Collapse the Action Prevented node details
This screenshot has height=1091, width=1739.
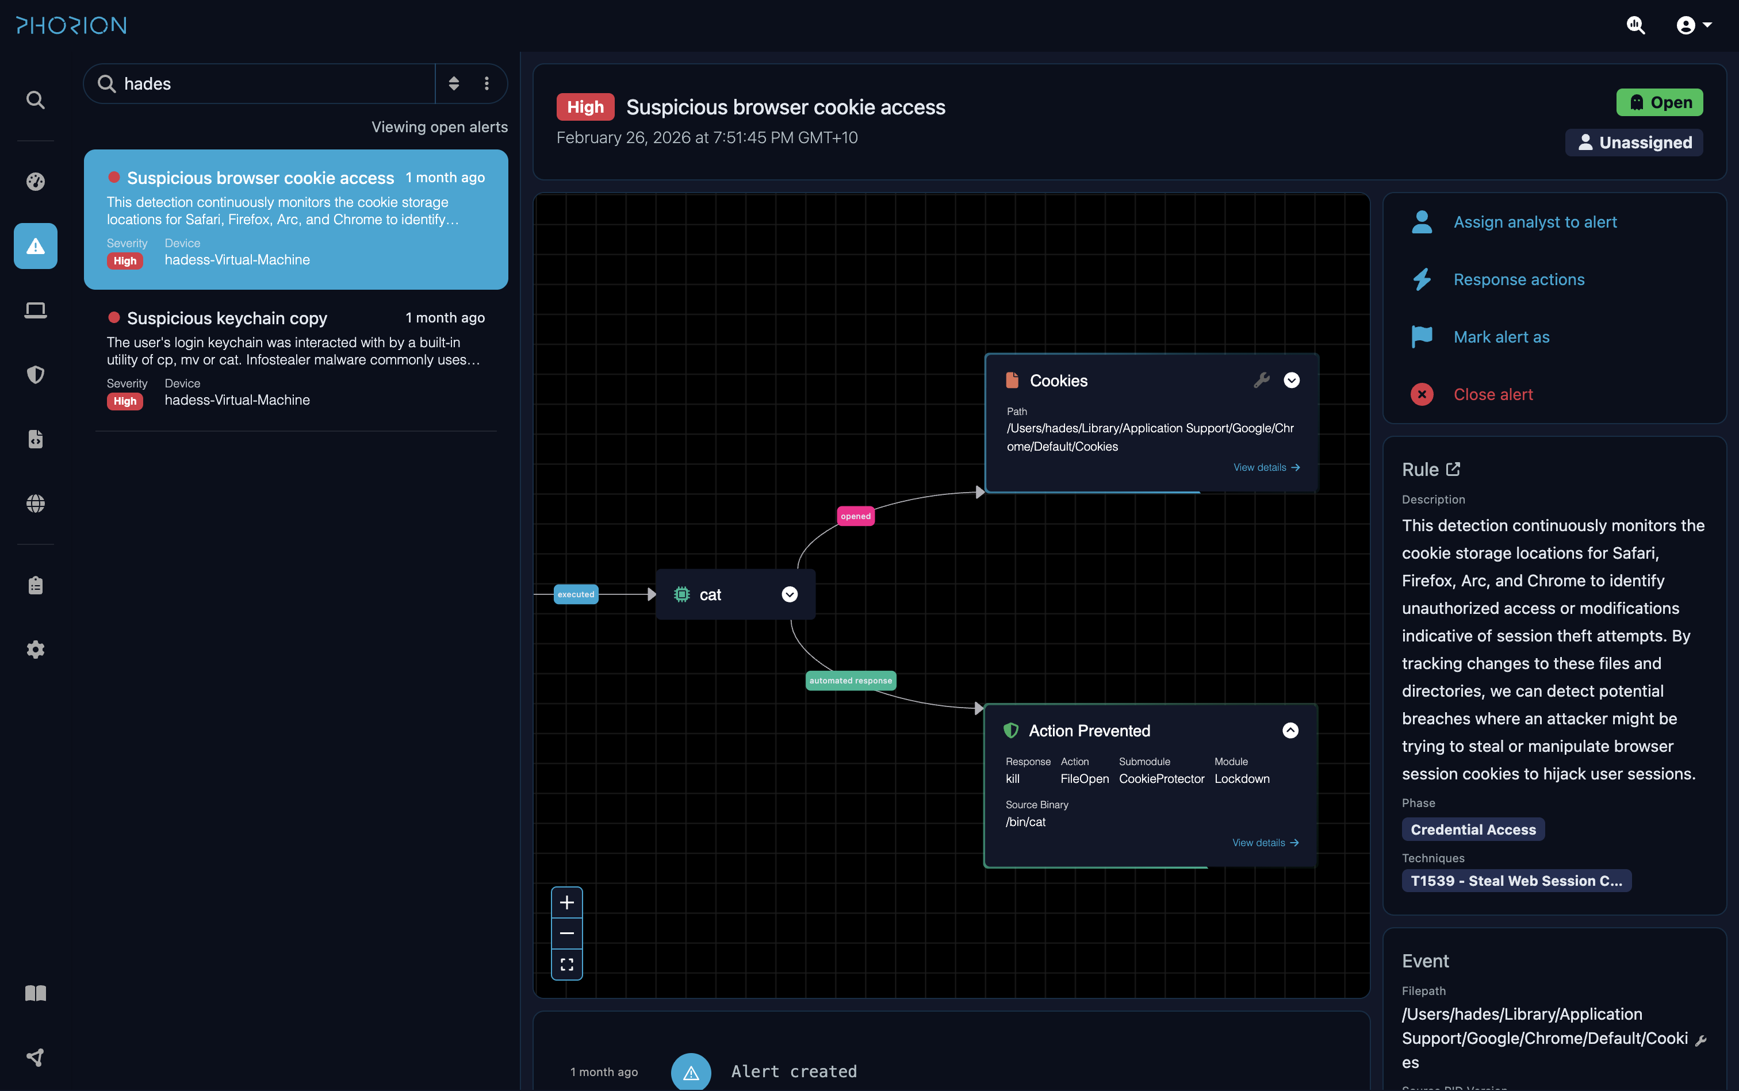[x=1290, y=730]
